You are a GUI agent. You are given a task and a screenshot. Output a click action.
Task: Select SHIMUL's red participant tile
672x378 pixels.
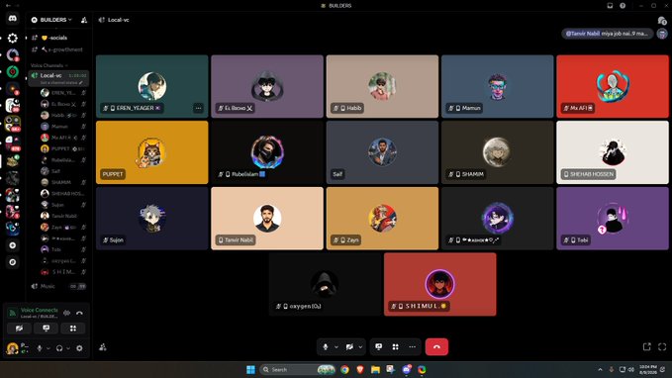pyautogui.click(x=440, y=284)
